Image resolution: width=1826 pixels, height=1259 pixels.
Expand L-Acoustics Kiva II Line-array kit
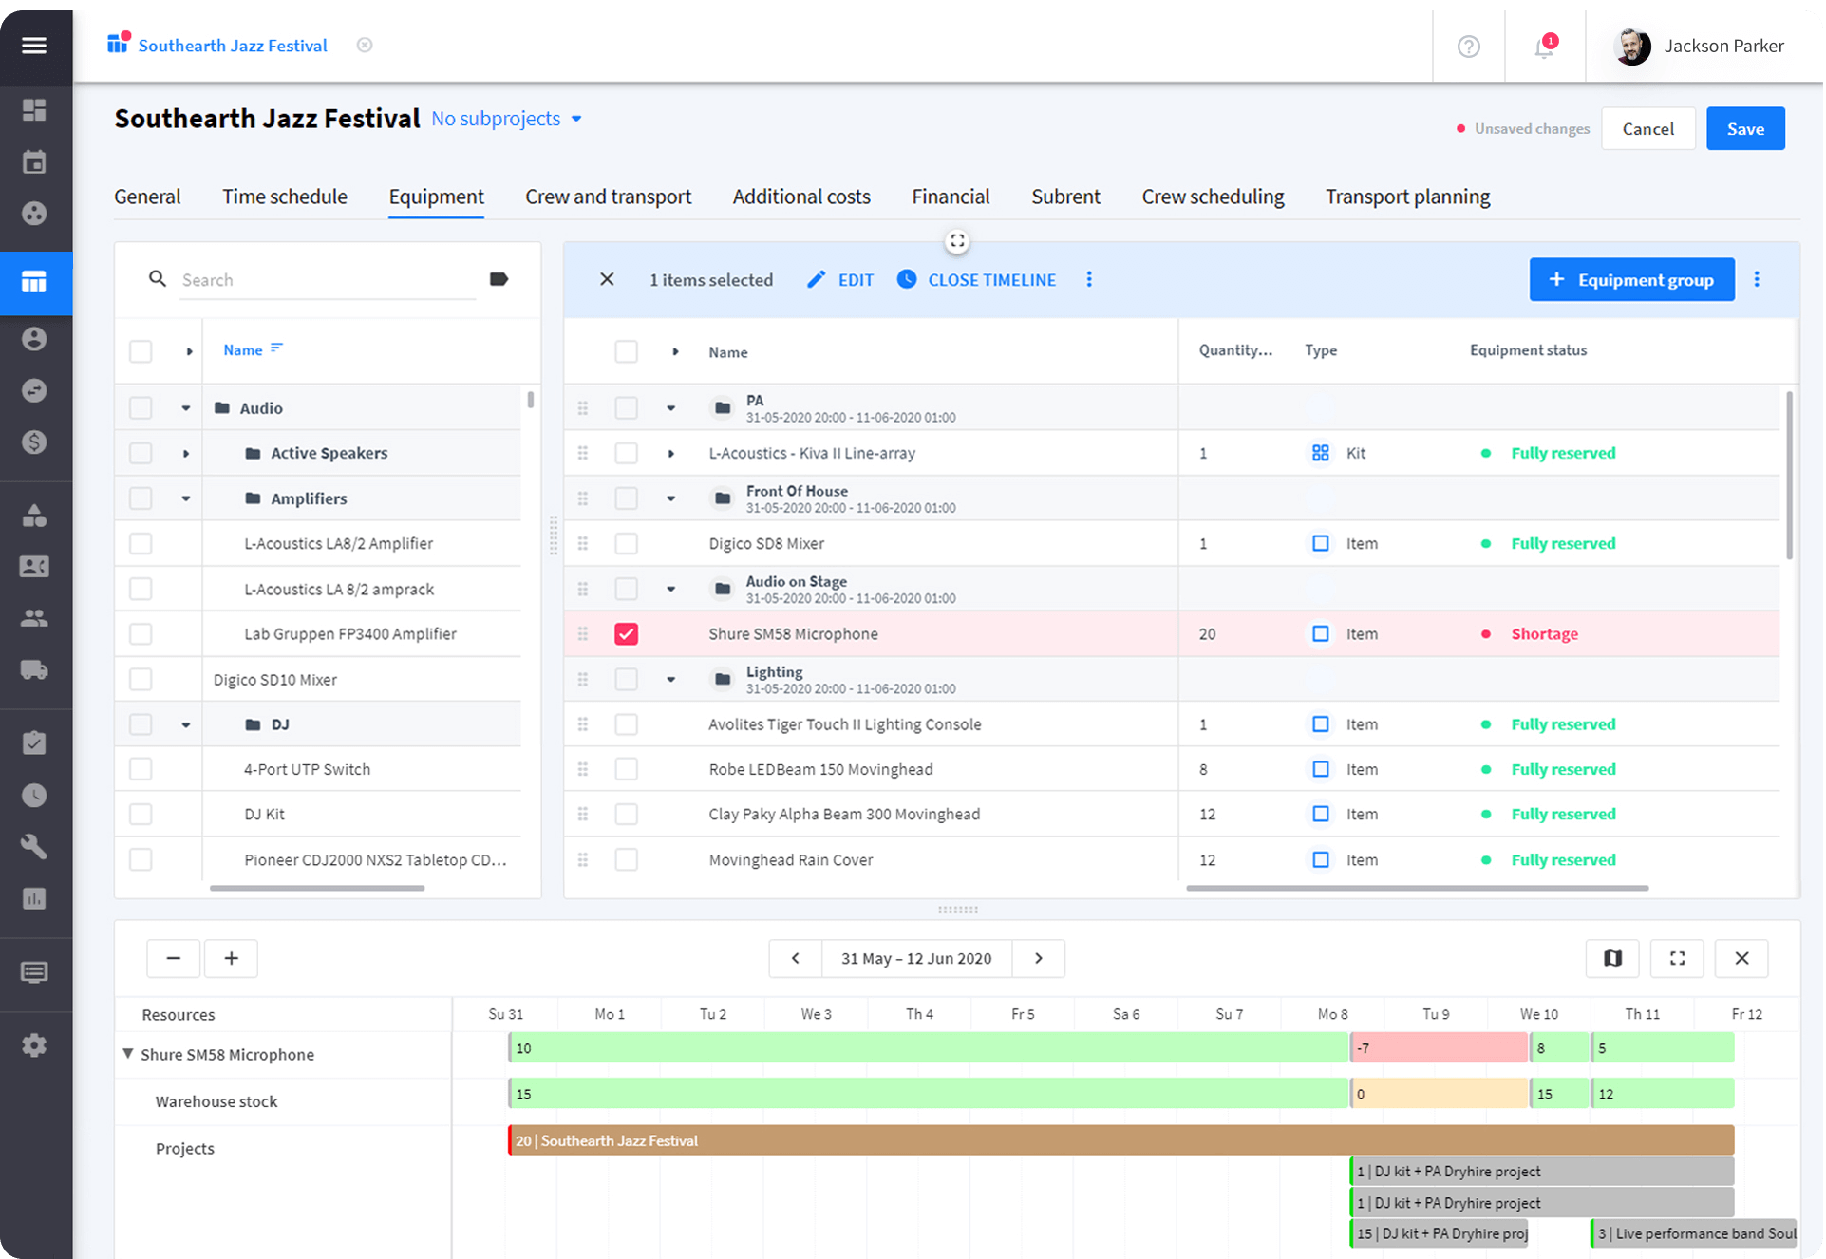tap(671, 454)
